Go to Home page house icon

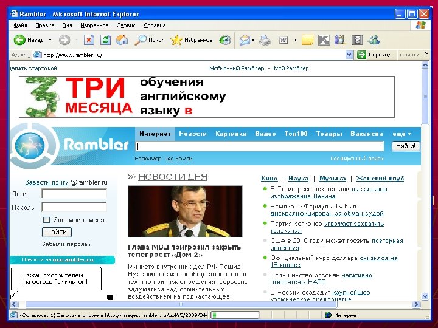[122, 40]
